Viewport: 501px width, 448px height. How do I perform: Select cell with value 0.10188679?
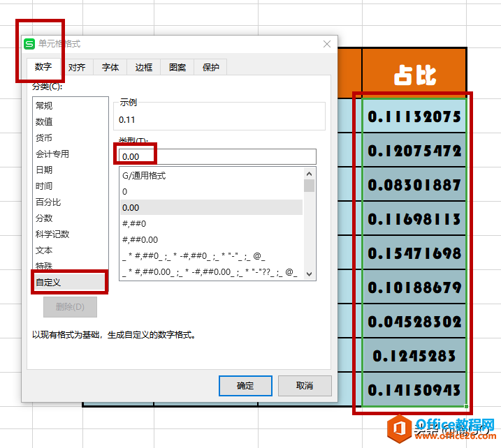414,288
